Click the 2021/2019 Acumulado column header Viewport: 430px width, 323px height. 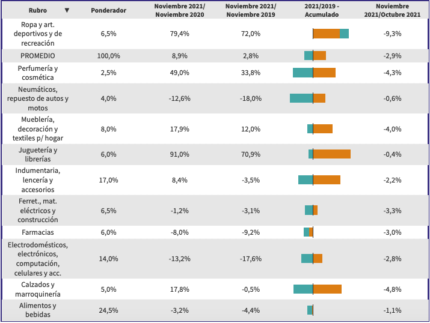click(x=322, y=10)
